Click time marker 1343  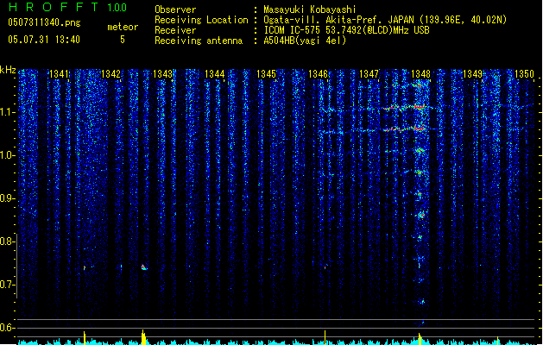coord(162,74)
